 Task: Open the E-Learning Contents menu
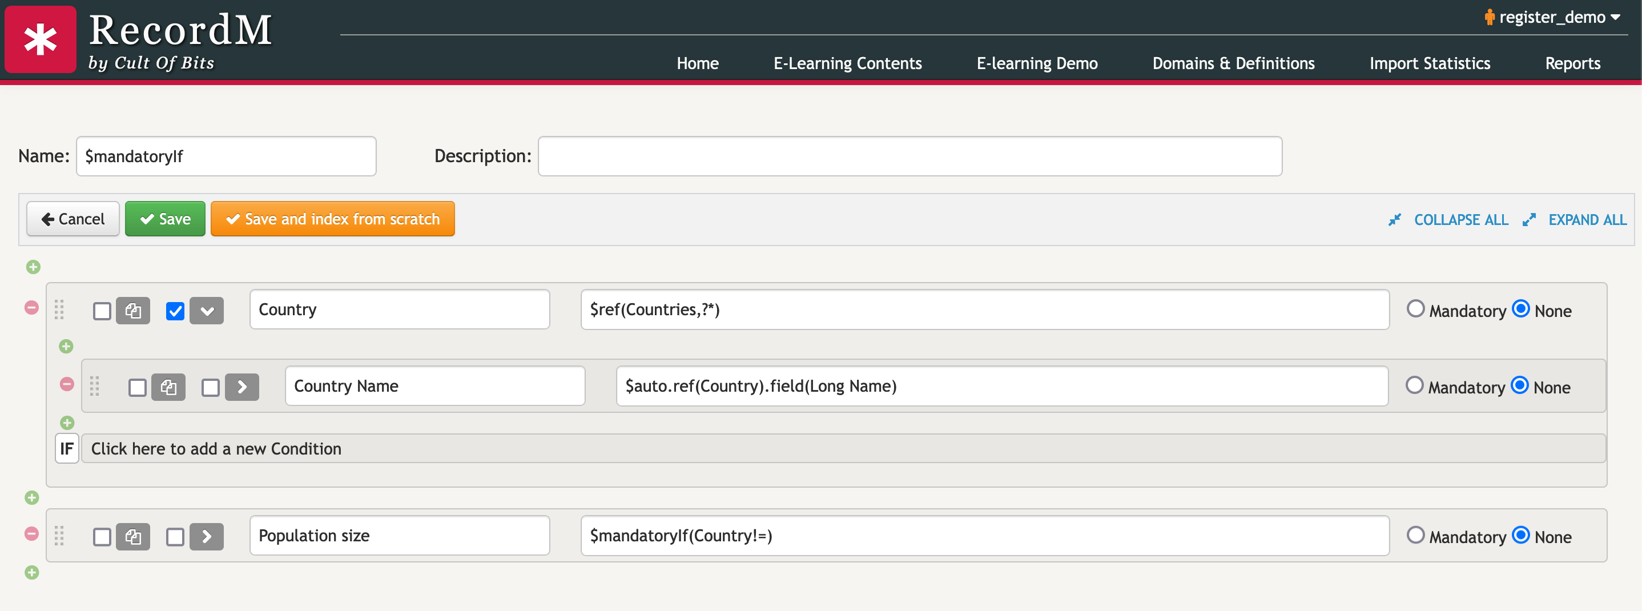click(x=847, y=63)
